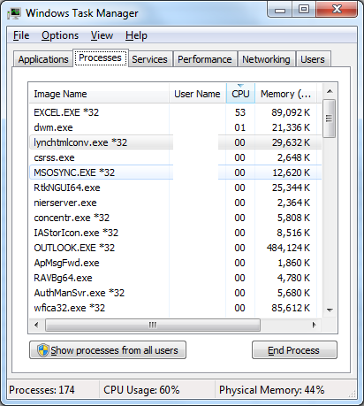The image size is (364, 406).
Task: Sort processes by CPU column header
Action: click(x=240, y=94)
